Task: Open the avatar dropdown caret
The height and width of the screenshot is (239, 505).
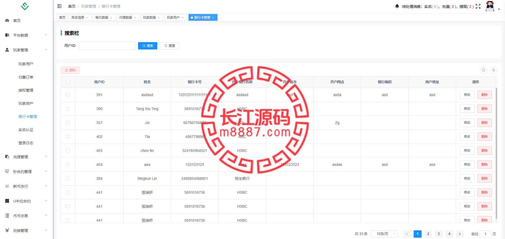Action: pyautogui.click(x=499, y=9)
